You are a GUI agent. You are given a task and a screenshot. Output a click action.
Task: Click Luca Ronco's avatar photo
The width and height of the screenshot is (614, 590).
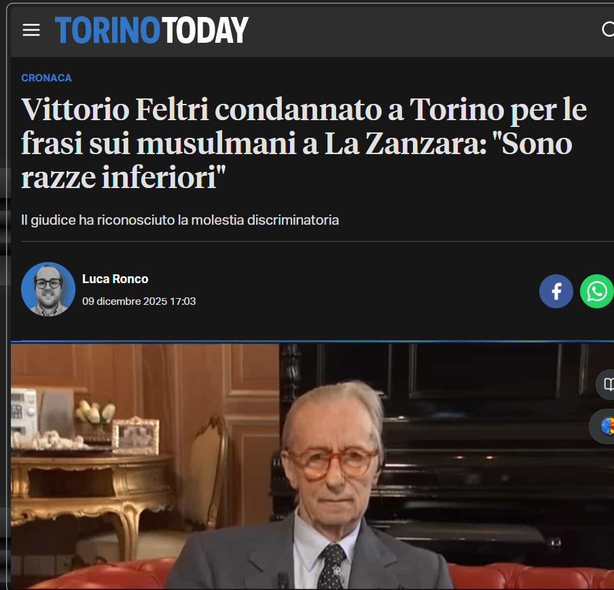(x=48, y=289)
